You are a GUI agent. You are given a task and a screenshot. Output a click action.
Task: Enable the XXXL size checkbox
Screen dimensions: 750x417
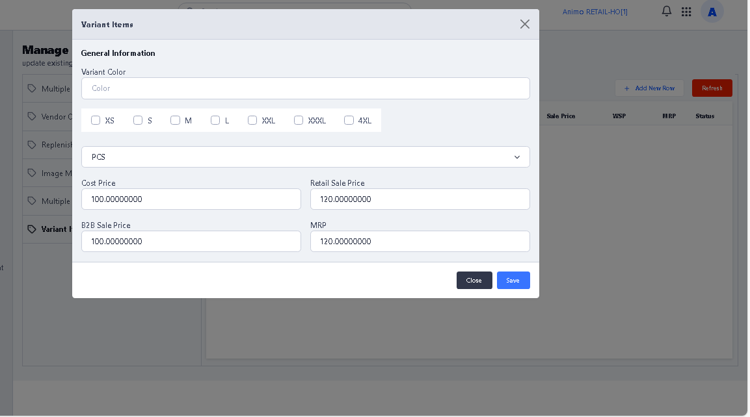(299, 120)
